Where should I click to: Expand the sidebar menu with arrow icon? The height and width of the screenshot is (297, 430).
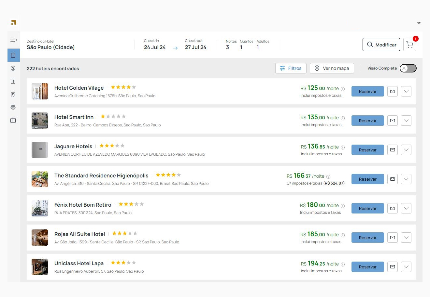pos(13,40)
